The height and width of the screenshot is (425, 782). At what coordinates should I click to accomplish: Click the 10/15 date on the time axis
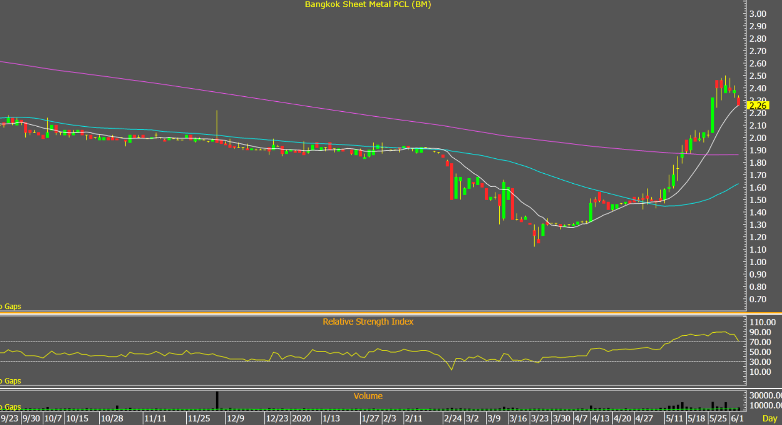(77, 419)
